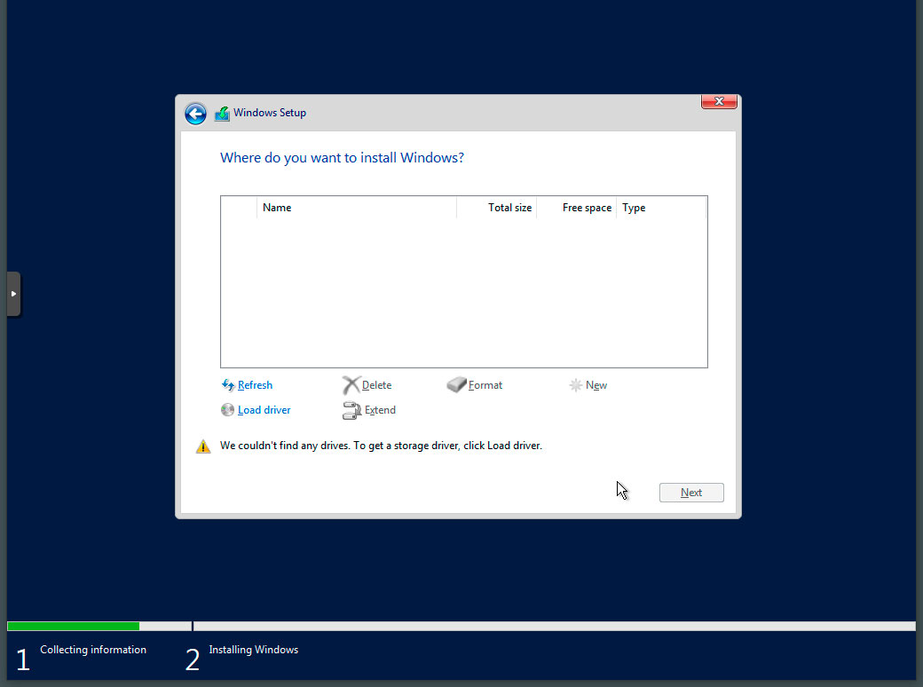Click the Format drive icon
Image resolution: width=923 pixels, height=687 pixels.
click(x=455, y=384)
